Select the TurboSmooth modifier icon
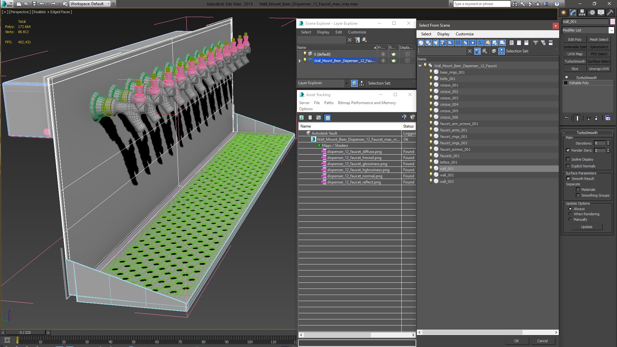 pyautogui.click(x=567, y=77)
